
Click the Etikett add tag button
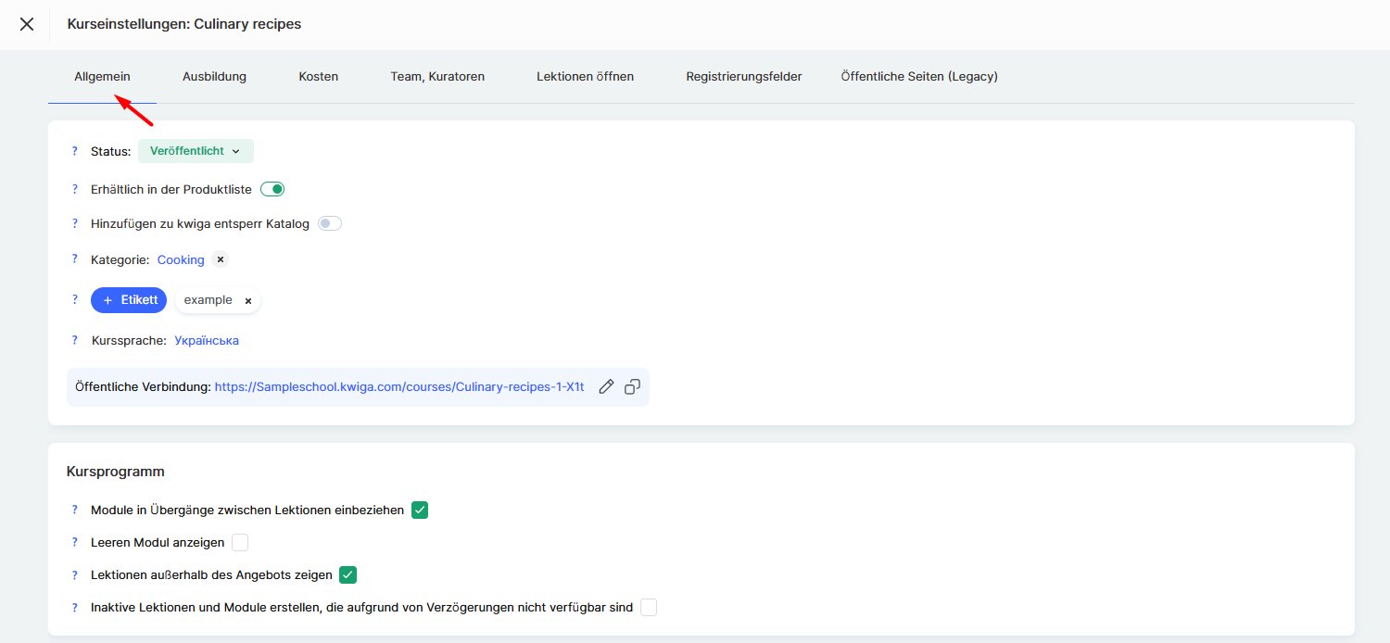coord(129,300)
